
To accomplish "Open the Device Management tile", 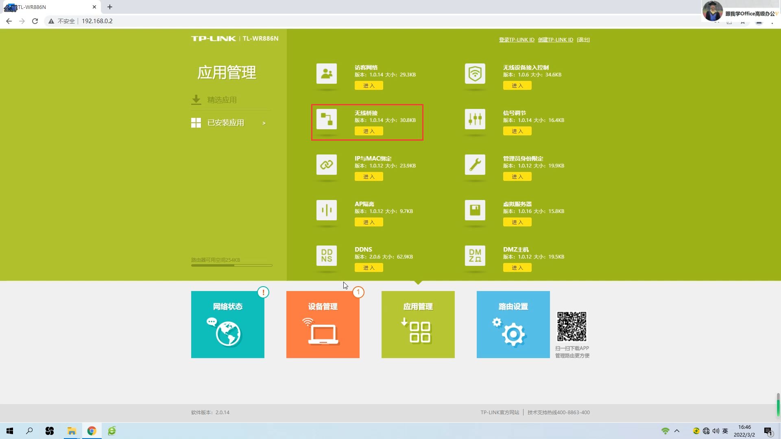I will [x=323, y=324].
